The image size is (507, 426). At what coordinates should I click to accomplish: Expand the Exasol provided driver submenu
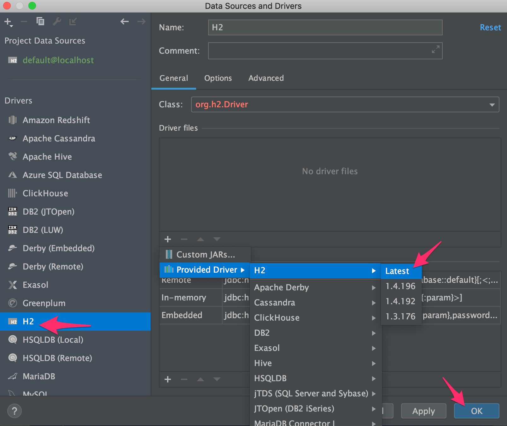(x=316, y=348)
